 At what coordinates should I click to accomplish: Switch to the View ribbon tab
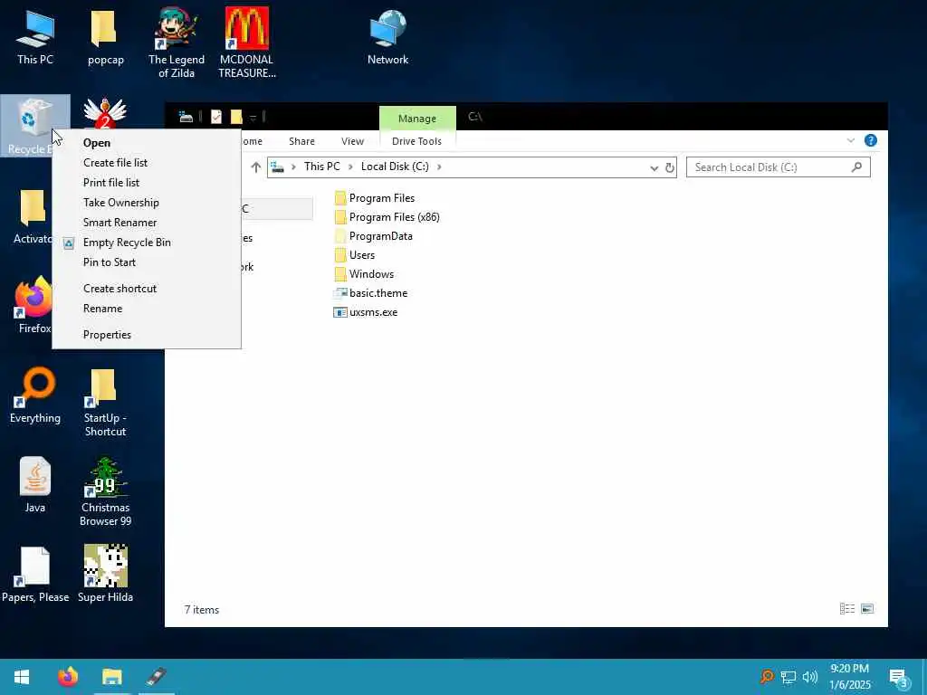pyautogui.click(x=352, y=141)
